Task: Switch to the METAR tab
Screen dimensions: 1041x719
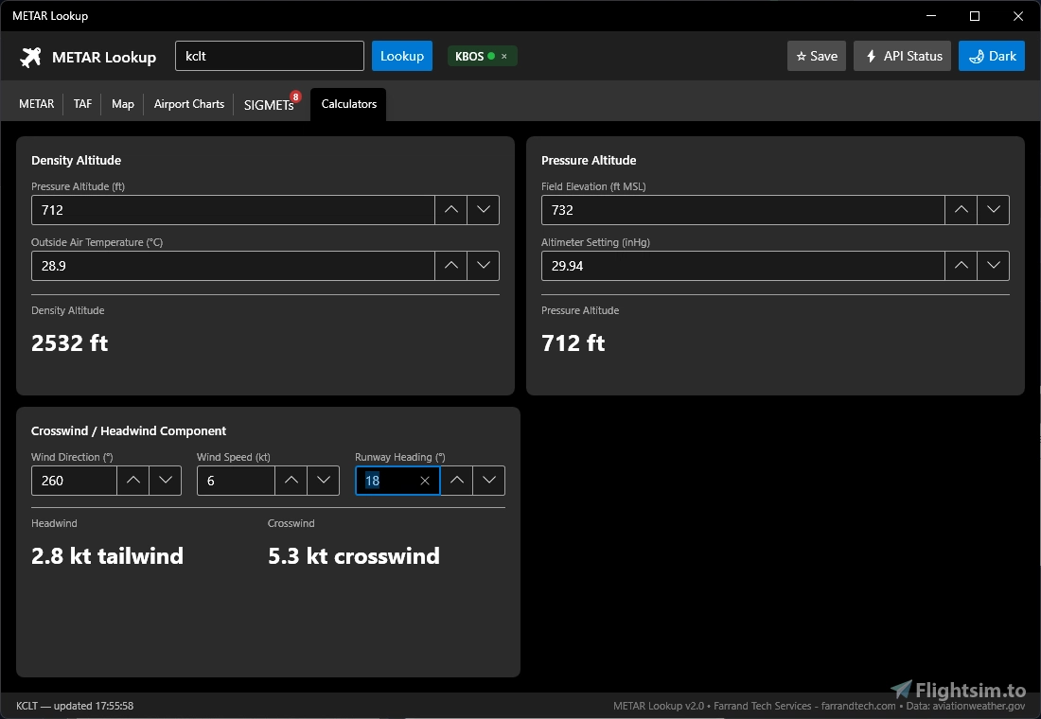Action: click(37, 104)
